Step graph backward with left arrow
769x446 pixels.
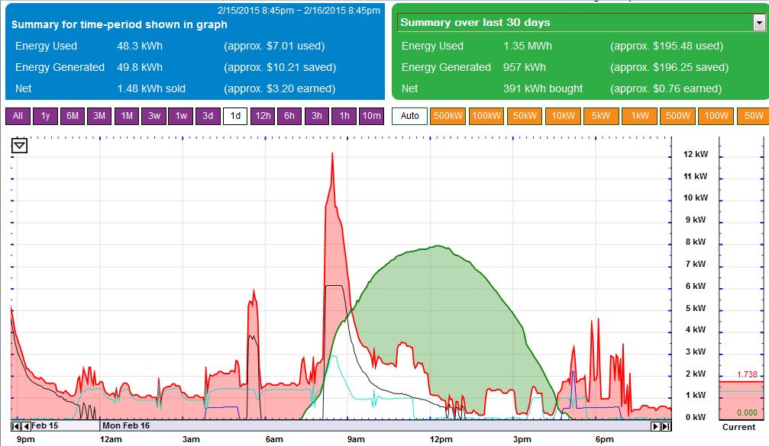pos(26,426)
